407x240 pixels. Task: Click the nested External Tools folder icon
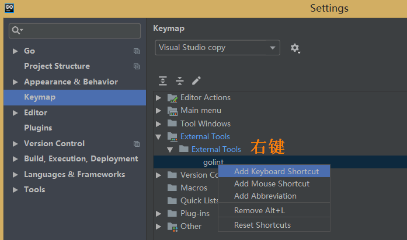[184, 149]
